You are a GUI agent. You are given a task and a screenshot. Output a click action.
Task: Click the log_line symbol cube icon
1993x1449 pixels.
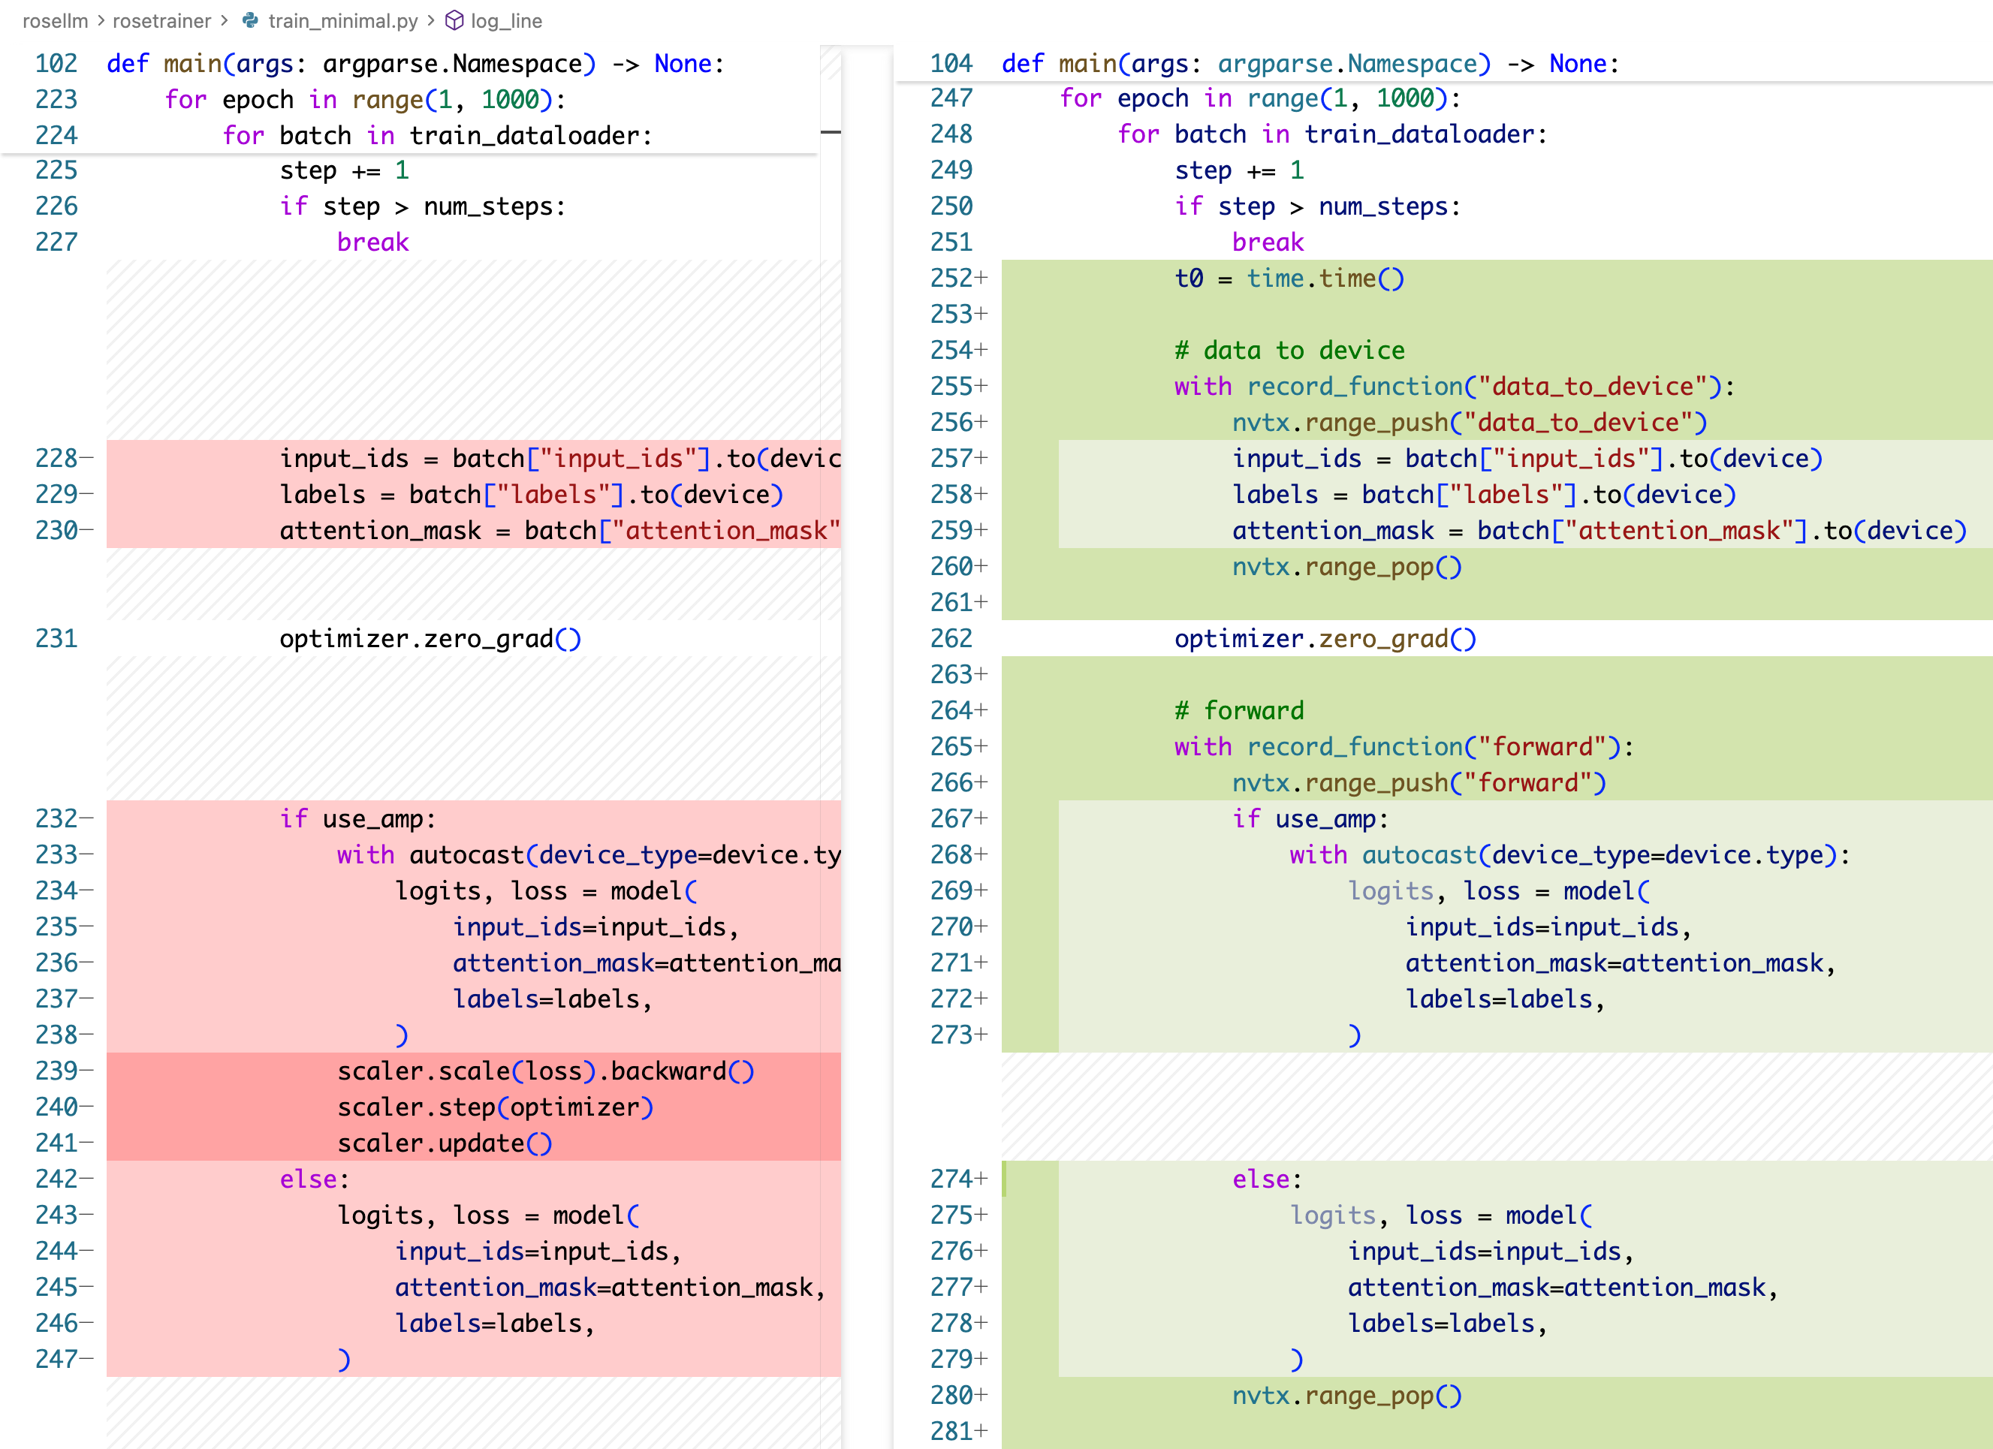coord(454,20)
